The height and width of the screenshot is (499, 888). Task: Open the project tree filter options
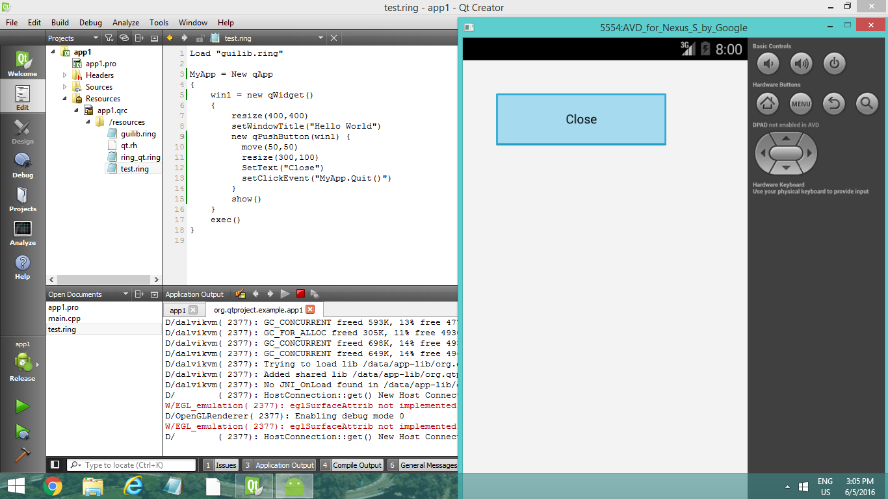(x=110, y=38)
